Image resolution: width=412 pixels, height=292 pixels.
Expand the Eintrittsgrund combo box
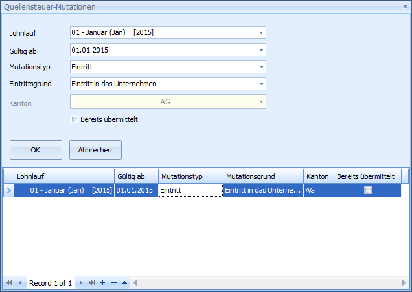260,84
